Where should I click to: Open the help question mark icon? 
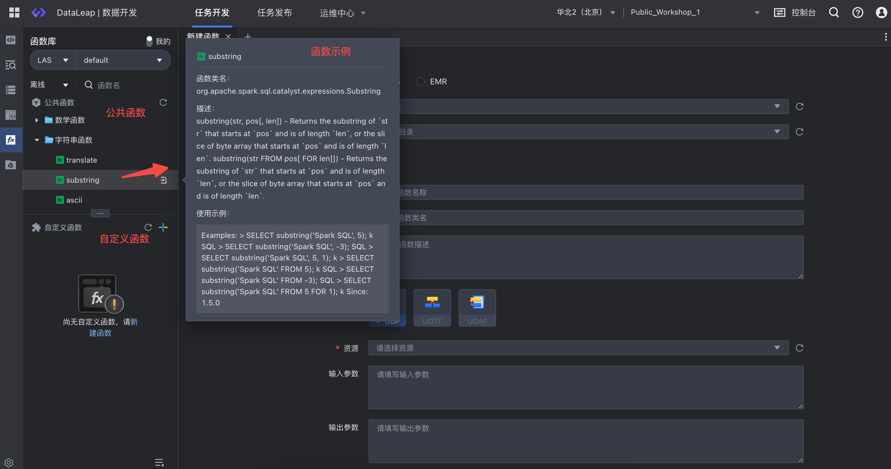coord(858,13)
